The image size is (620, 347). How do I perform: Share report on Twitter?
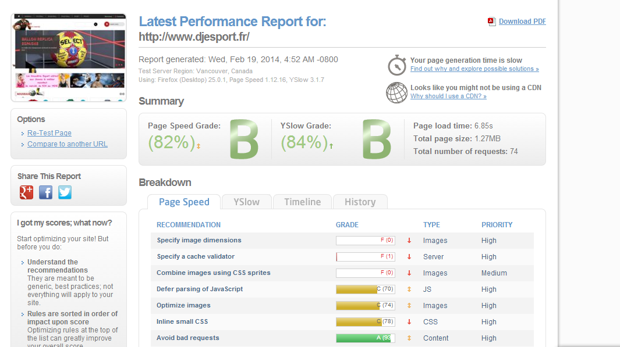click(x=65, y=192)
